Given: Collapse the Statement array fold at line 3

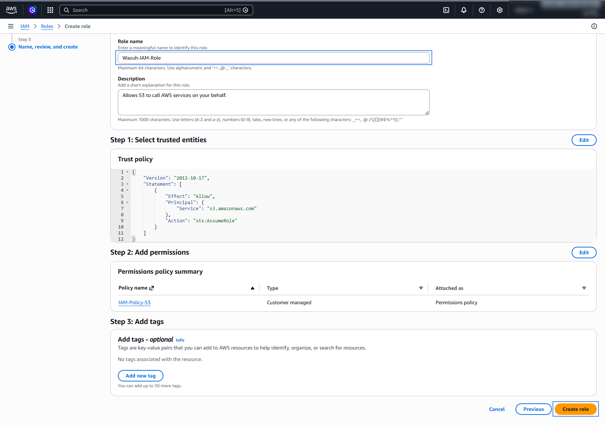Looking at the screenshot, I should pos(127,184).
